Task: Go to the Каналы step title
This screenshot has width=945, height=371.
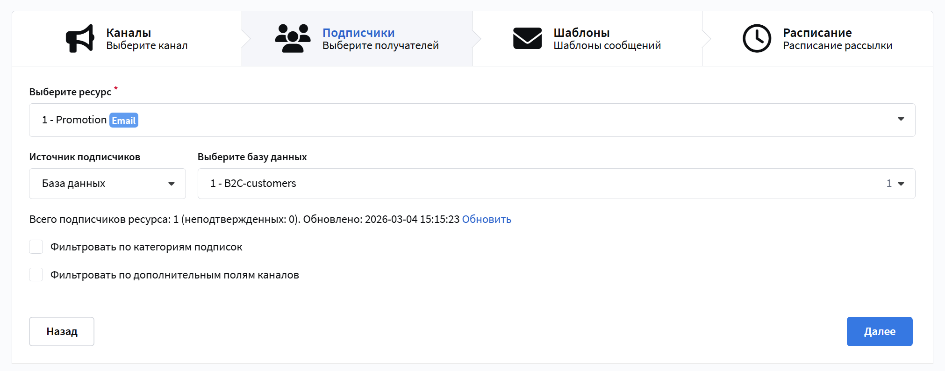Action: coord(129,33)
